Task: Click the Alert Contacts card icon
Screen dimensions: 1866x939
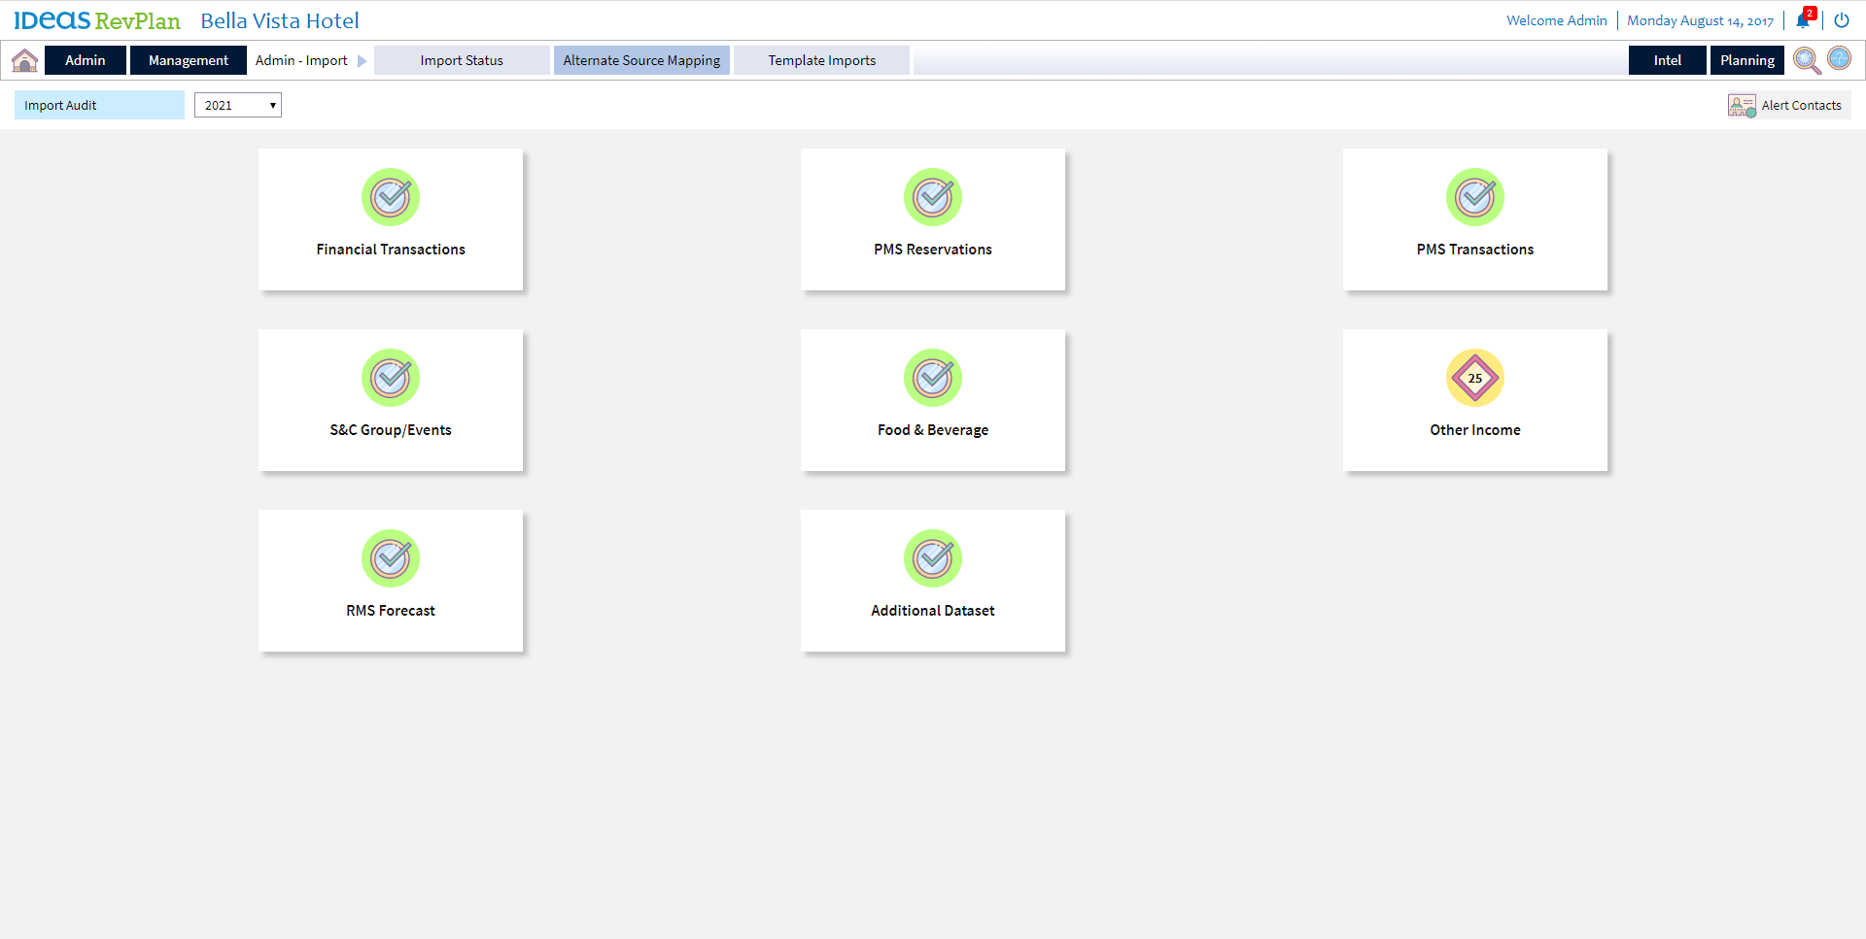Action: pos(1741,106)
